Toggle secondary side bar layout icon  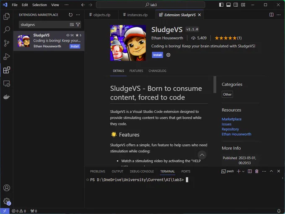coord(236,5)
